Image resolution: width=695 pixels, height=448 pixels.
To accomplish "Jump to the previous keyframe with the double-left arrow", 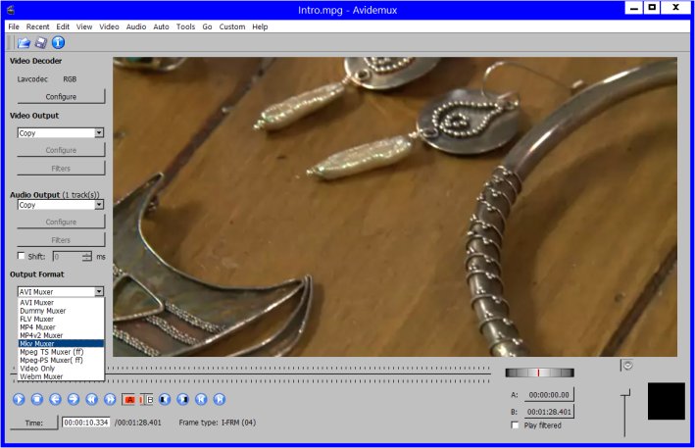I will pyautogui.click(x=92, y=399).
